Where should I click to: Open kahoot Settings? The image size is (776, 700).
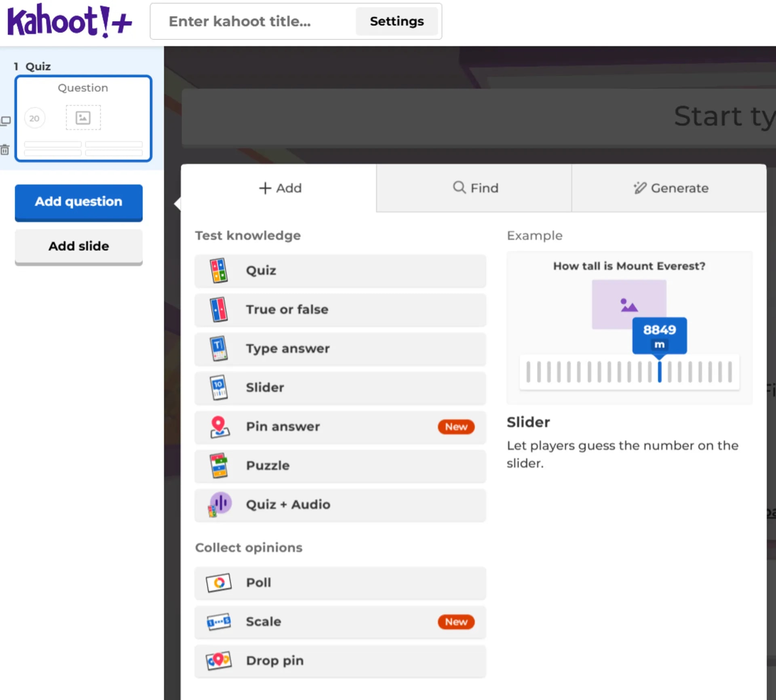396,21
